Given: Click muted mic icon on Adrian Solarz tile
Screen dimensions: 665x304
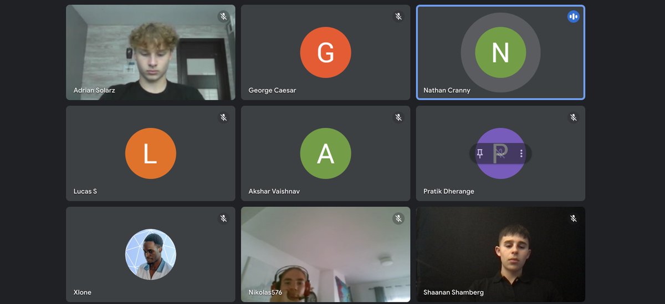Looking at the screenshot, I should pos(223,17).
